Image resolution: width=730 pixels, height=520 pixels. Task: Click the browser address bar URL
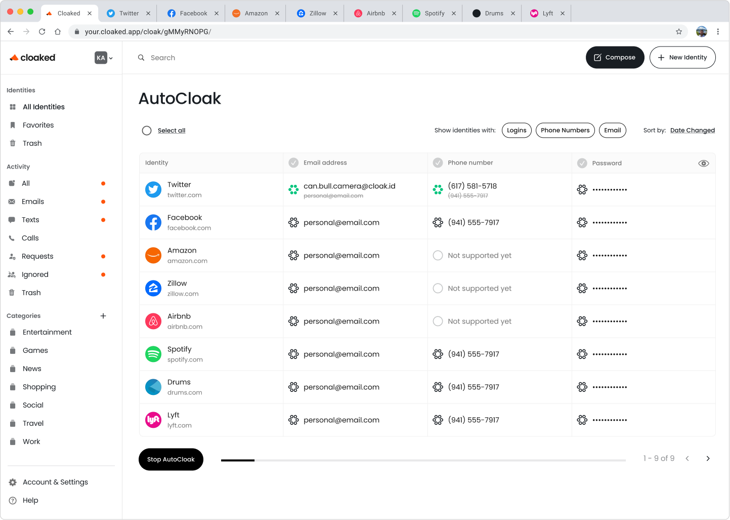click(x=148, y=31)
